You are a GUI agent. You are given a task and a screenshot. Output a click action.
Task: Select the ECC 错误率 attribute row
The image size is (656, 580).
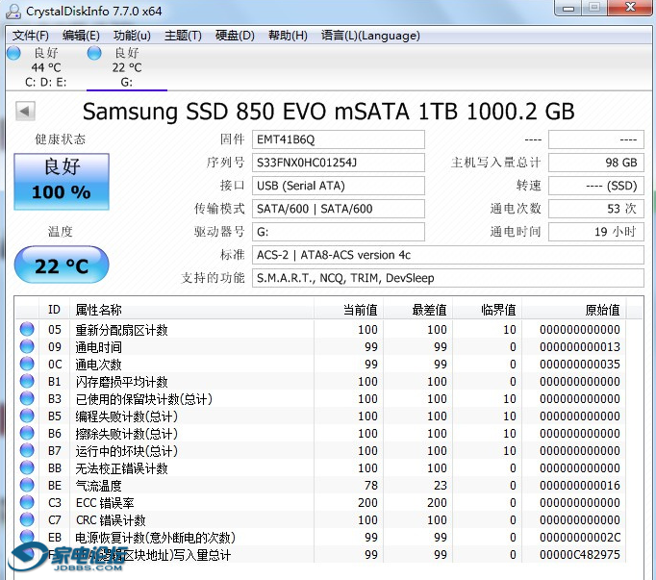321,503
